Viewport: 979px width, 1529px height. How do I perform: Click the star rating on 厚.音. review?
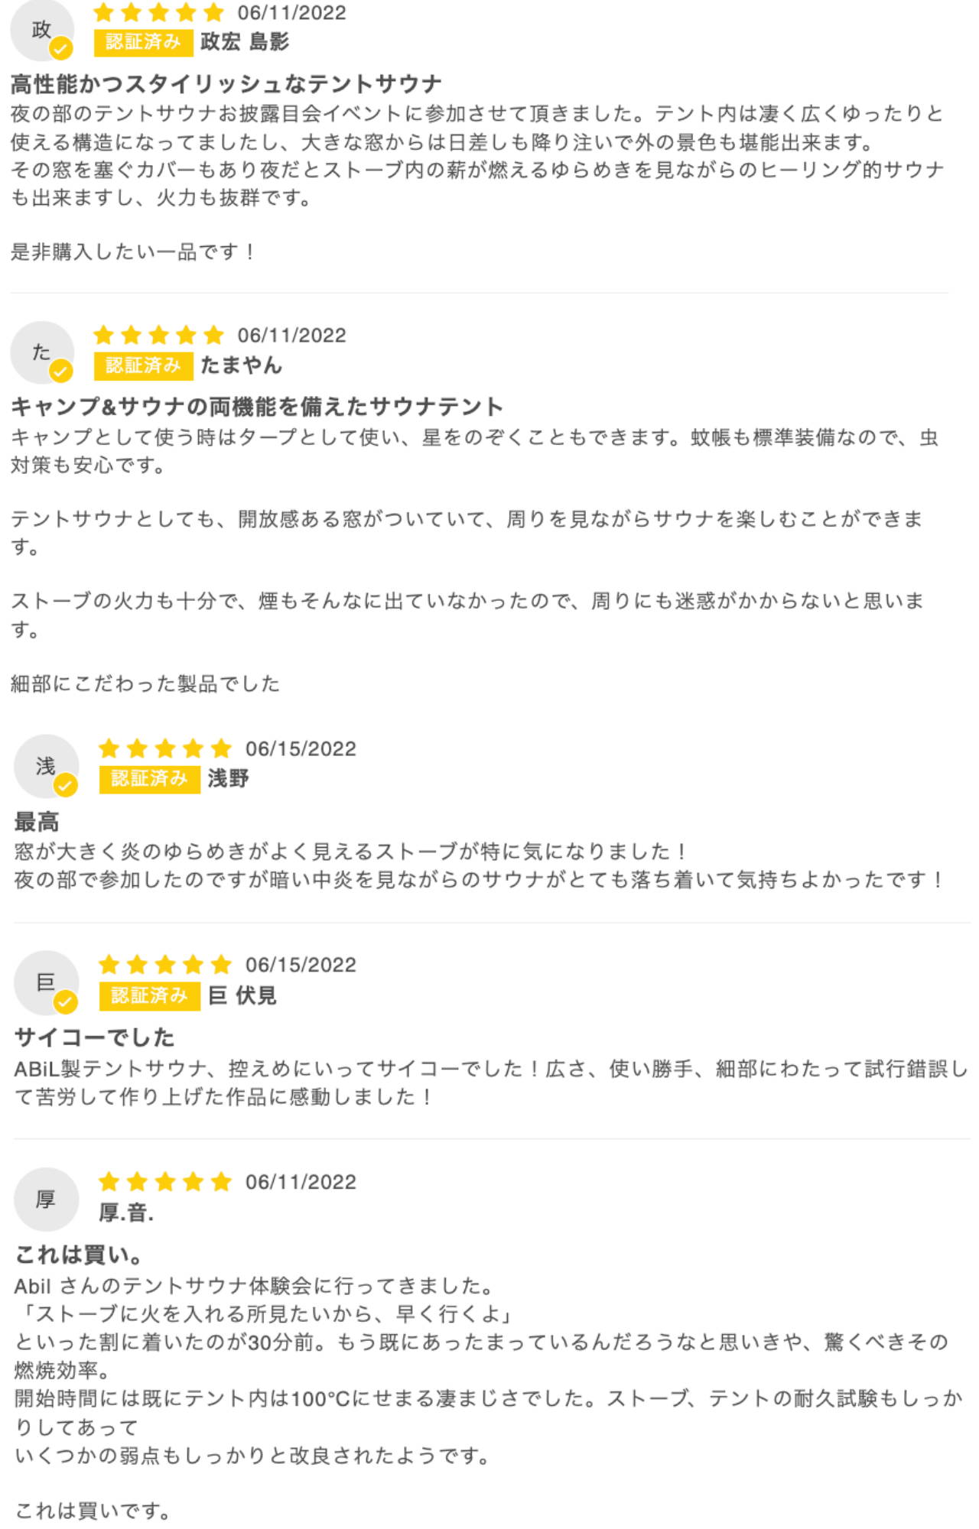coord(165,1182)
